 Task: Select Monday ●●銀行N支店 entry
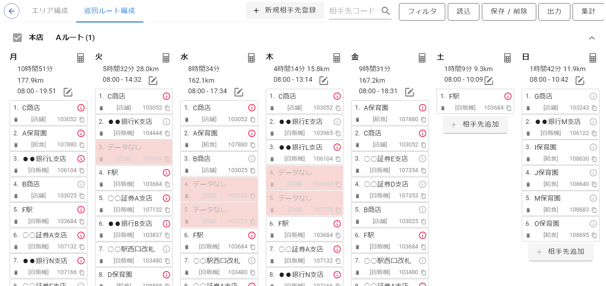49,266
